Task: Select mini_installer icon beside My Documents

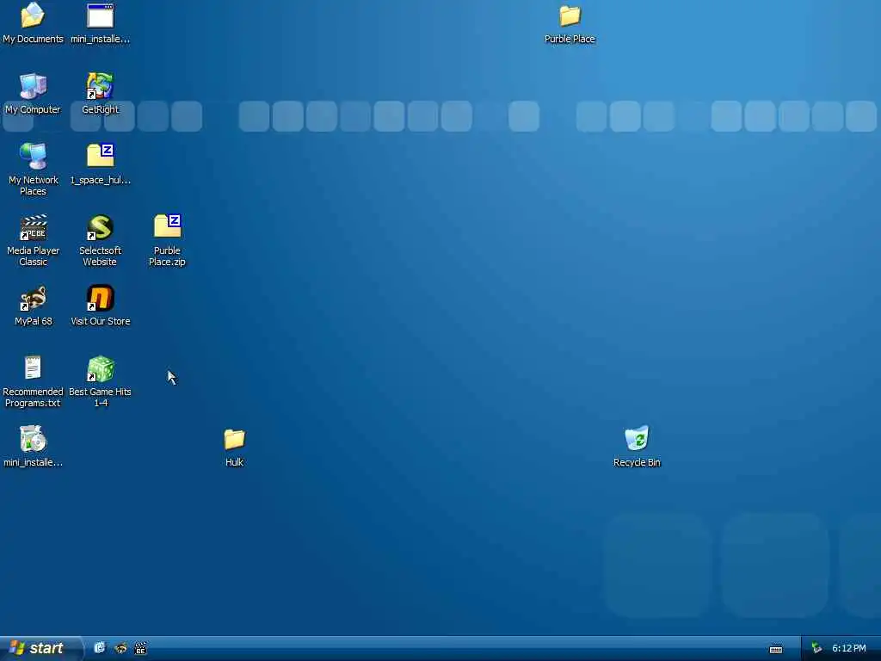Action: pos(100,15)
